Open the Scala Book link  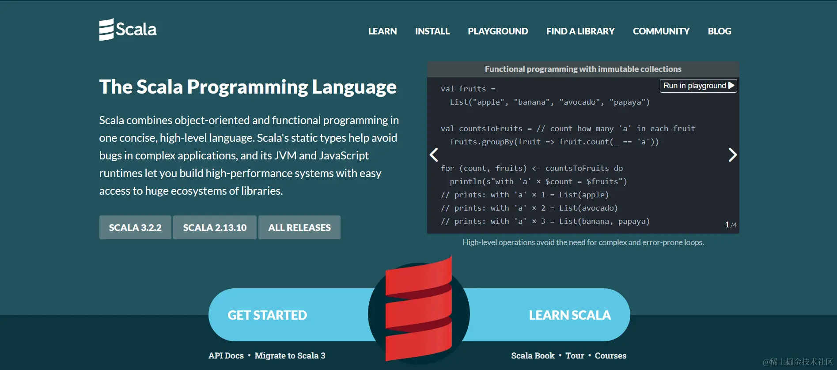pos(533,356)
